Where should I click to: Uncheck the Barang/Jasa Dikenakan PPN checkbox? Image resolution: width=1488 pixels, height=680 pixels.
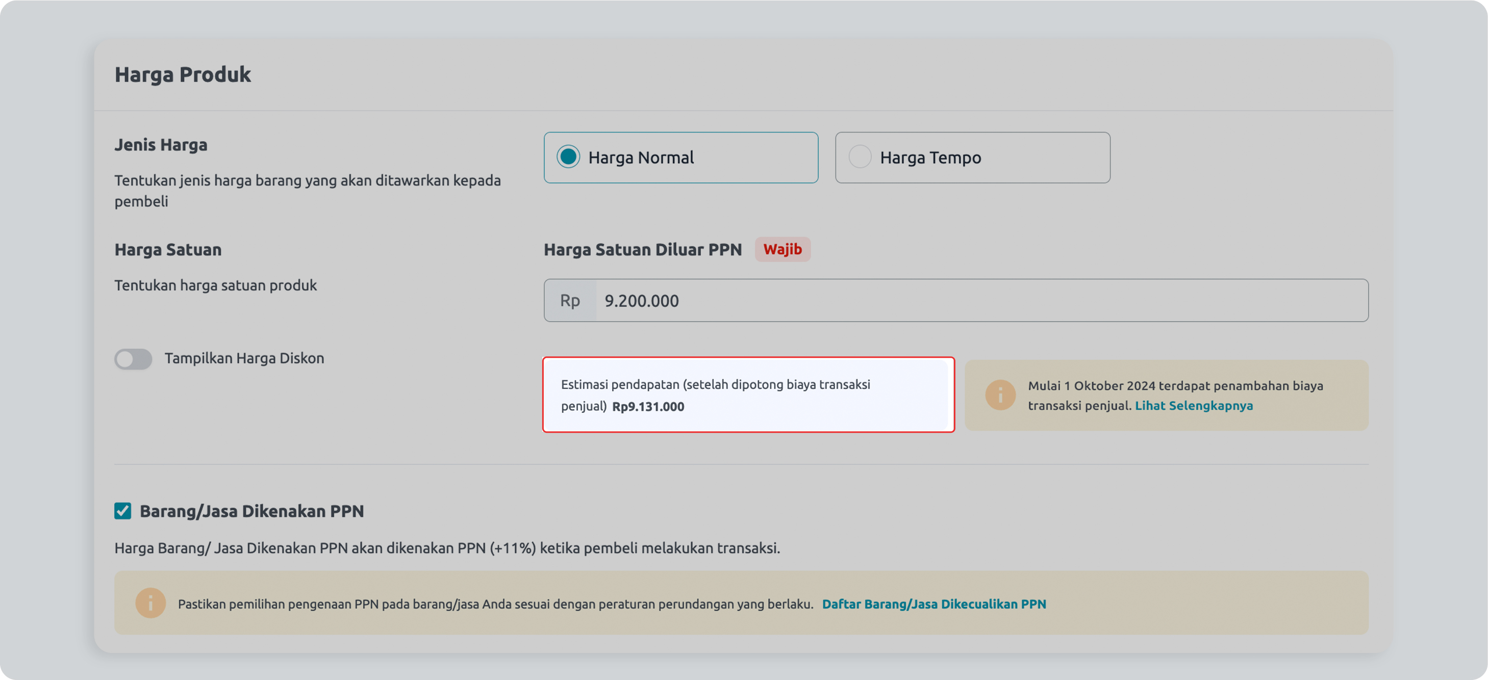point(122,511)
